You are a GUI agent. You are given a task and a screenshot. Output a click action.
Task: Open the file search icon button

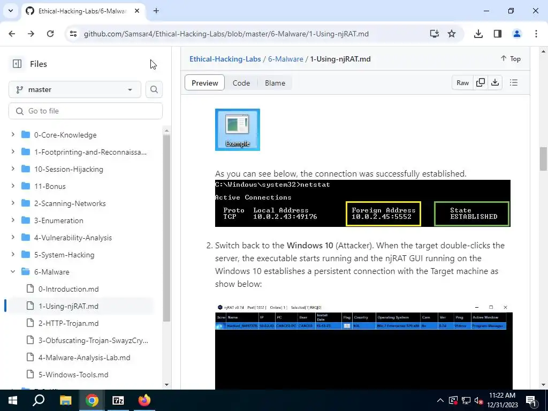coord(154,89)
